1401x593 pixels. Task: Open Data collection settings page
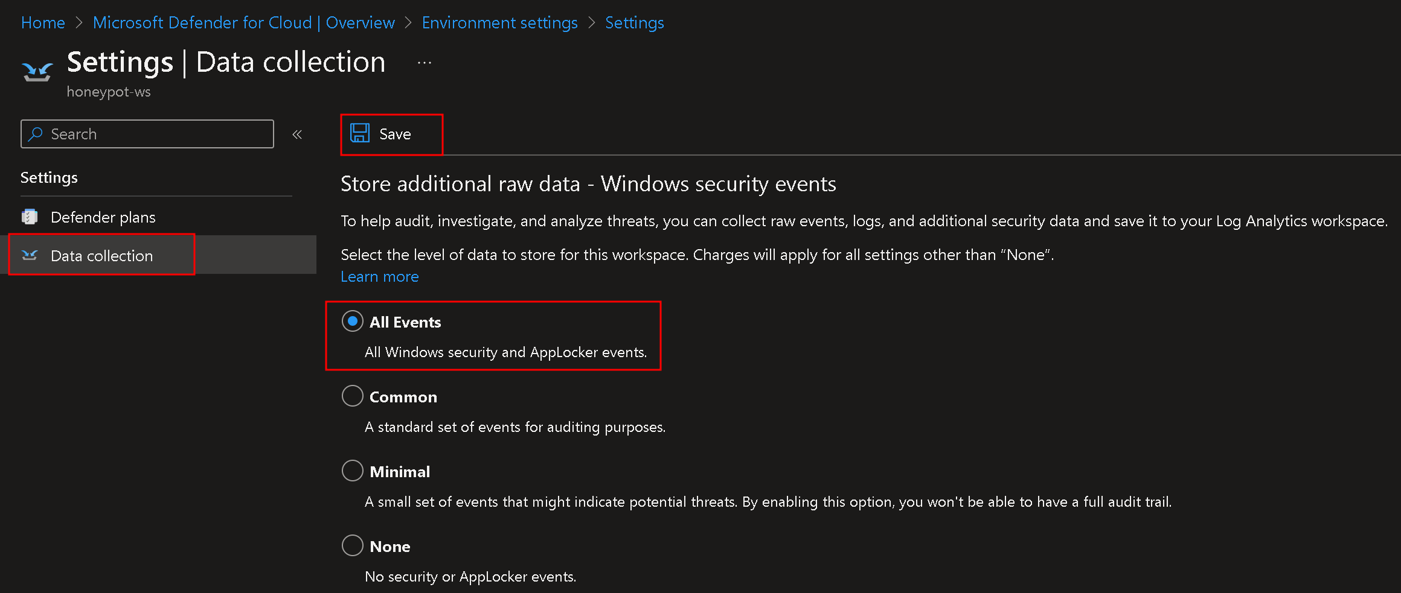(102, 256)
